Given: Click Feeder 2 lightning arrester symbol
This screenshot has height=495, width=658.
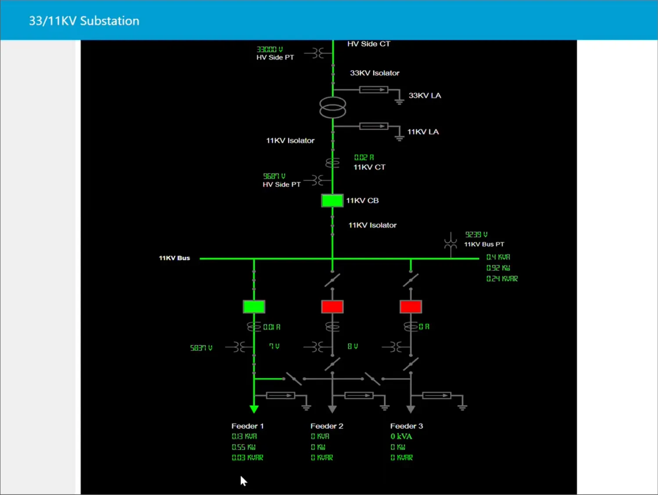Looking at the screenshot, I should click(x=359, y=396).
